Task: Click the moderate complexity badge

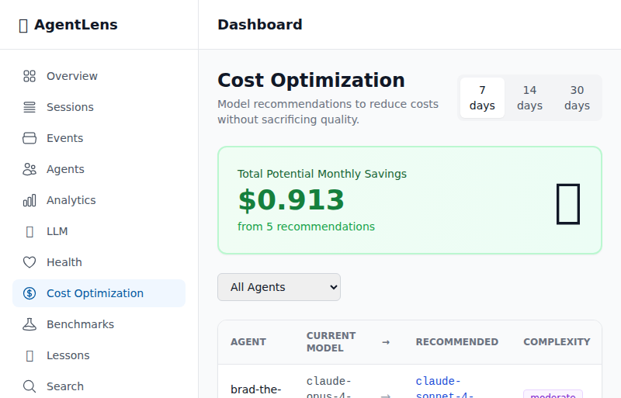Action: coord(553,394)
